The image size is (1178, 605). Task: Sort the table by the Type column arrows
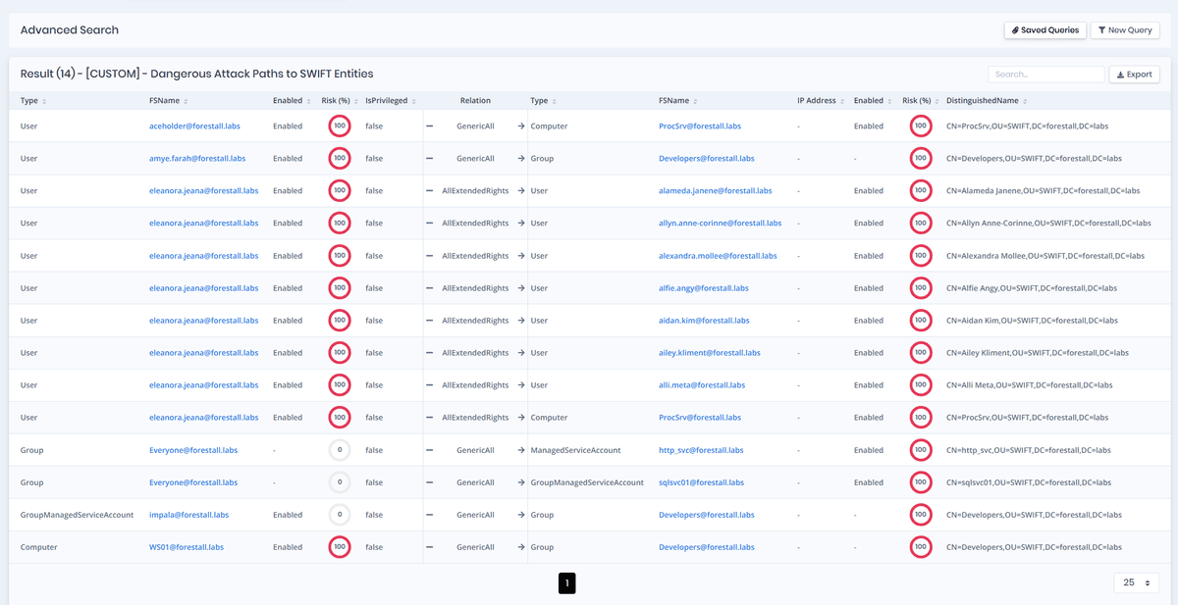46,100
